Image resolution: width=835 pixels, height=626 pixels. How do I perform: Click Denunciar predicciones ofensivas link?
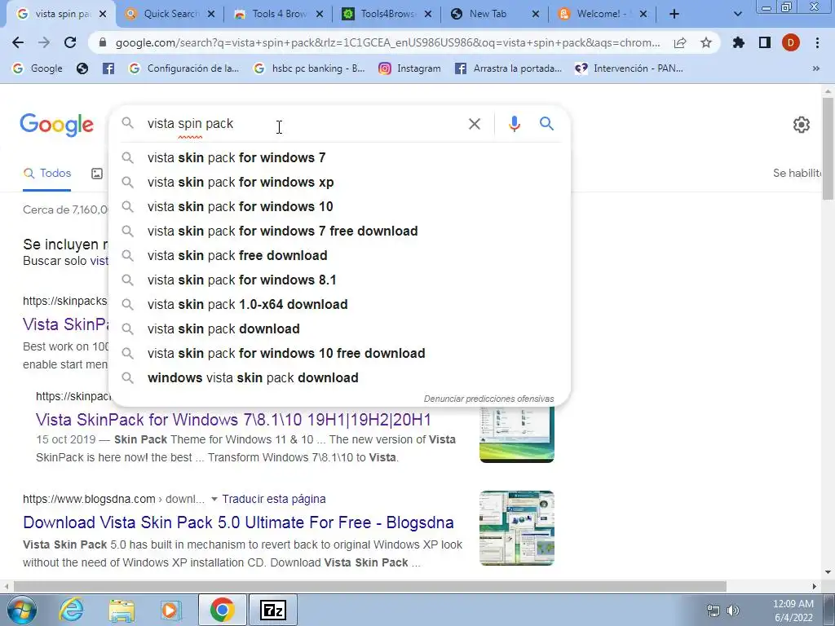pos(489,399)
